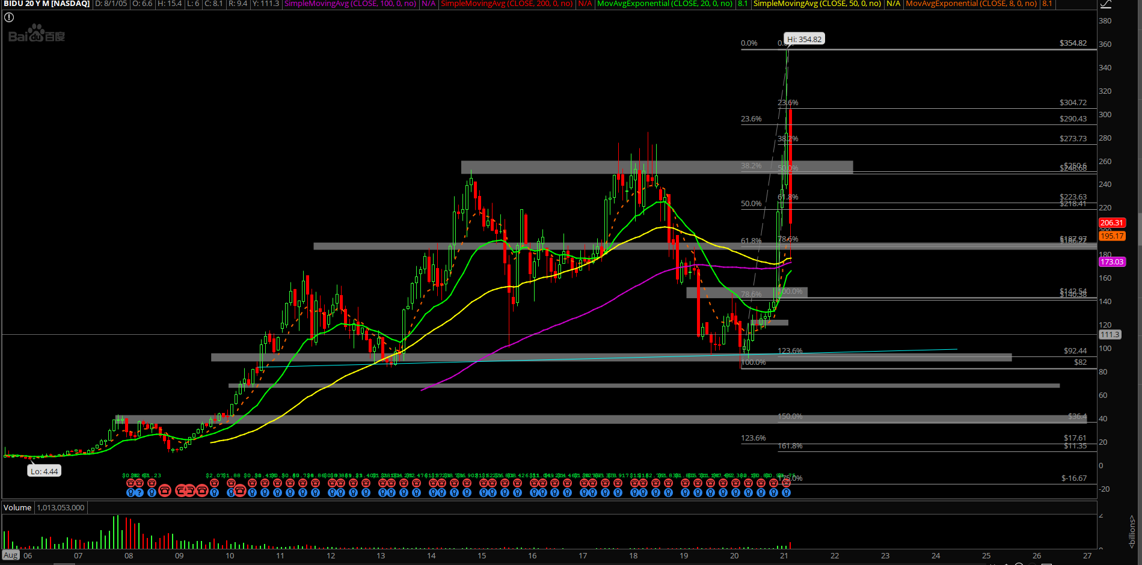
Task: Click the Aug month label on time axis
Action: click(x=11, y=555)
